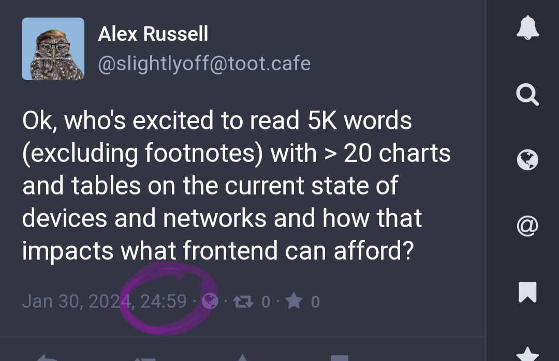Open mentions via the @ sidebar icon
559x361 pixels.
(527, 225)
